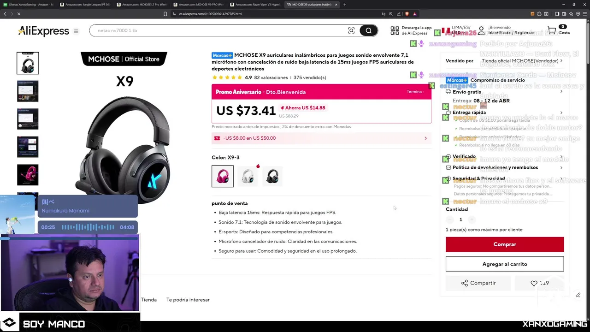Open the user account profile icon
590x332 pixels.
point(481,30)
